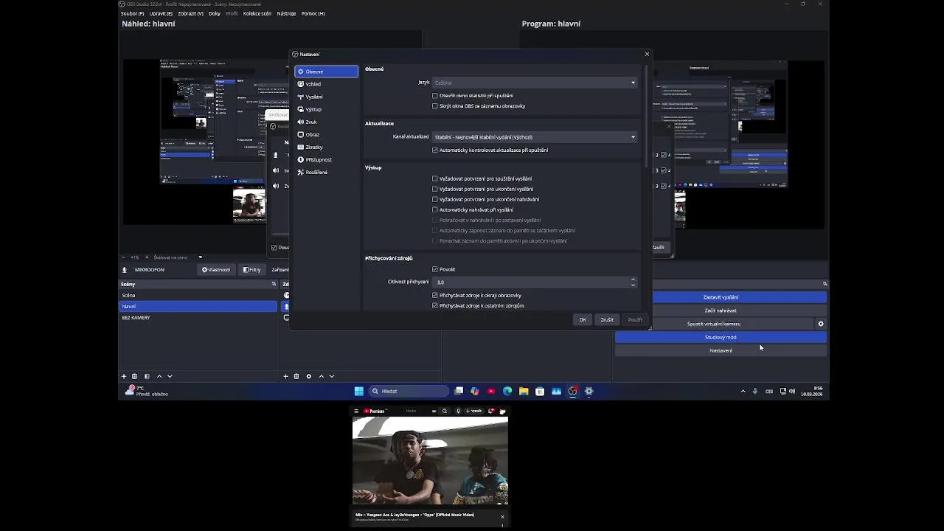This screenshot has height=531, width=944.
Task: Click the OBS Studio taskbar icon
Action: [572, 391]
